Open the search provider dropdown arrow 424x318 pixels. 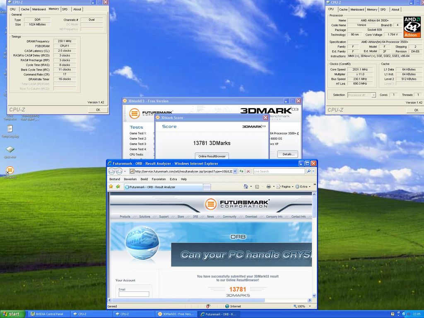click(x=313, y=171)
